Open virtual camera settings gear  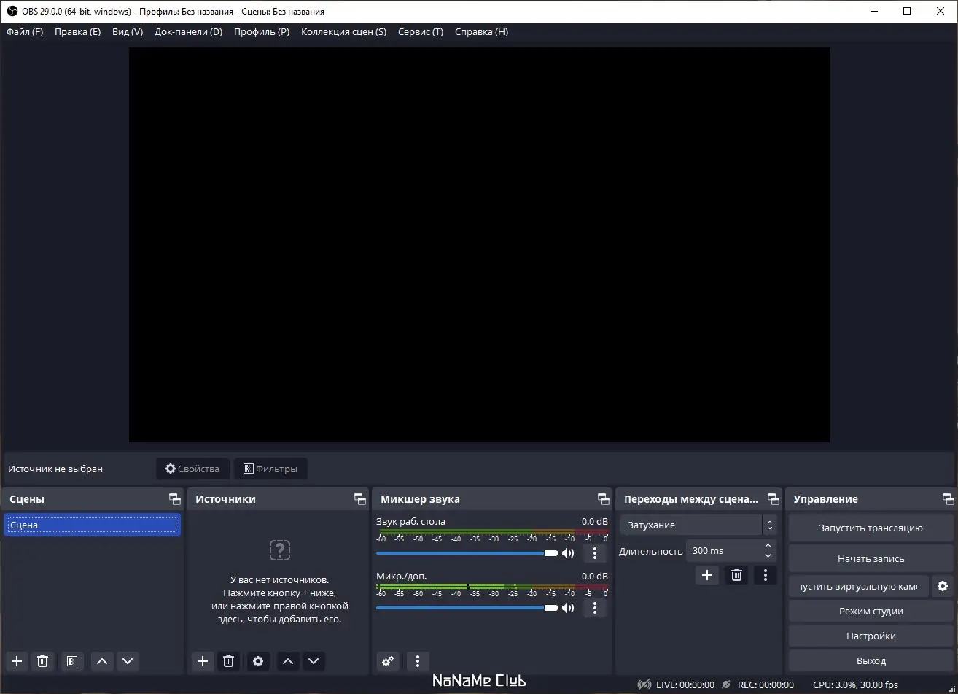[x=943, y=586]
